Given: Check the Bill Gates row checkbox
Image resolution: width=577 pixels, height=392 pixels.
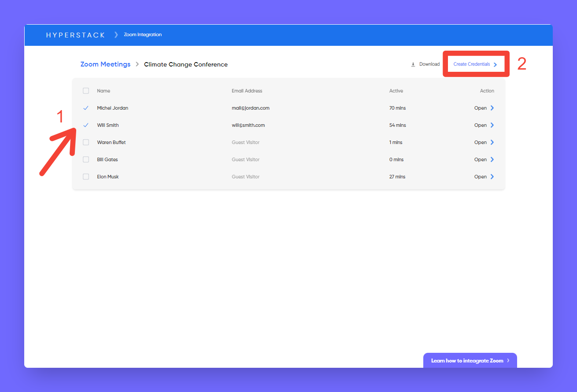Looking at the screenshot, I should 86,159.
